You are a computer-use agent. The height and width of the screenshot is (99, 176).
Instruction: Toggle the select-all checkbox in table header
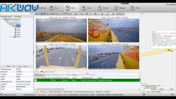point(35,78)
